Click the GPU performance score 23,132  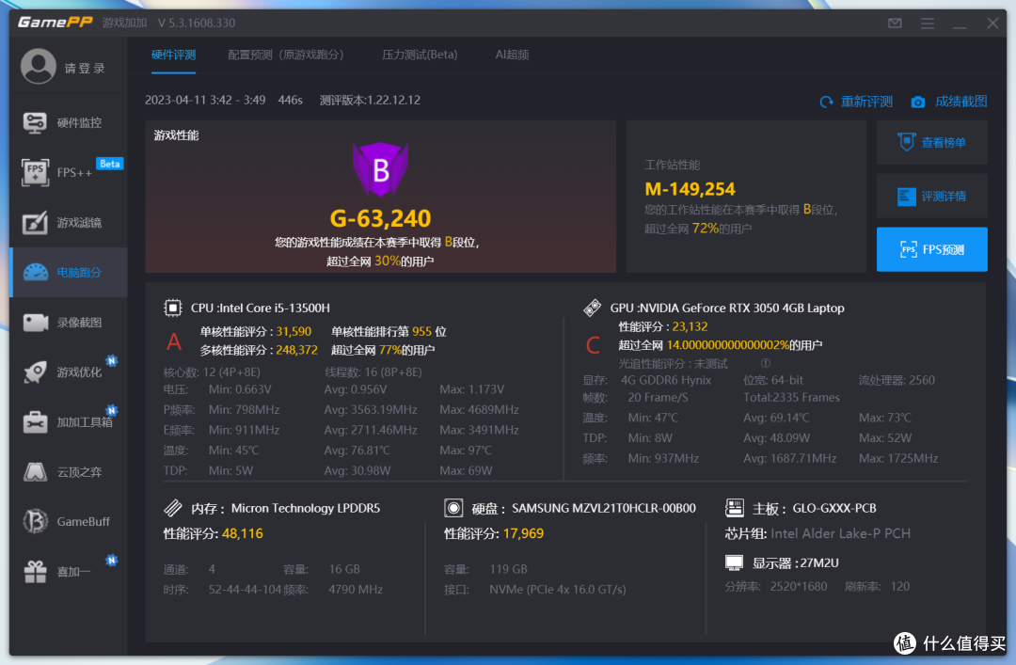pyautogui.click(x=690, y=326)
